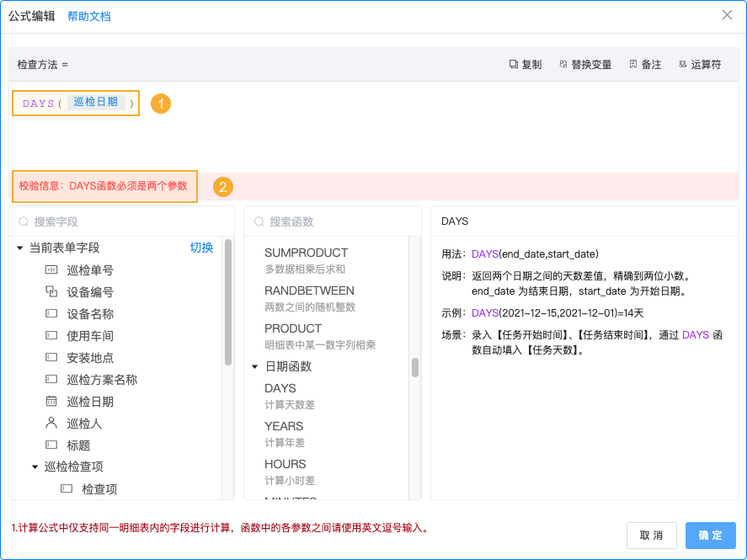Open the 帮助文档 help documentation link

click(88, 16)
